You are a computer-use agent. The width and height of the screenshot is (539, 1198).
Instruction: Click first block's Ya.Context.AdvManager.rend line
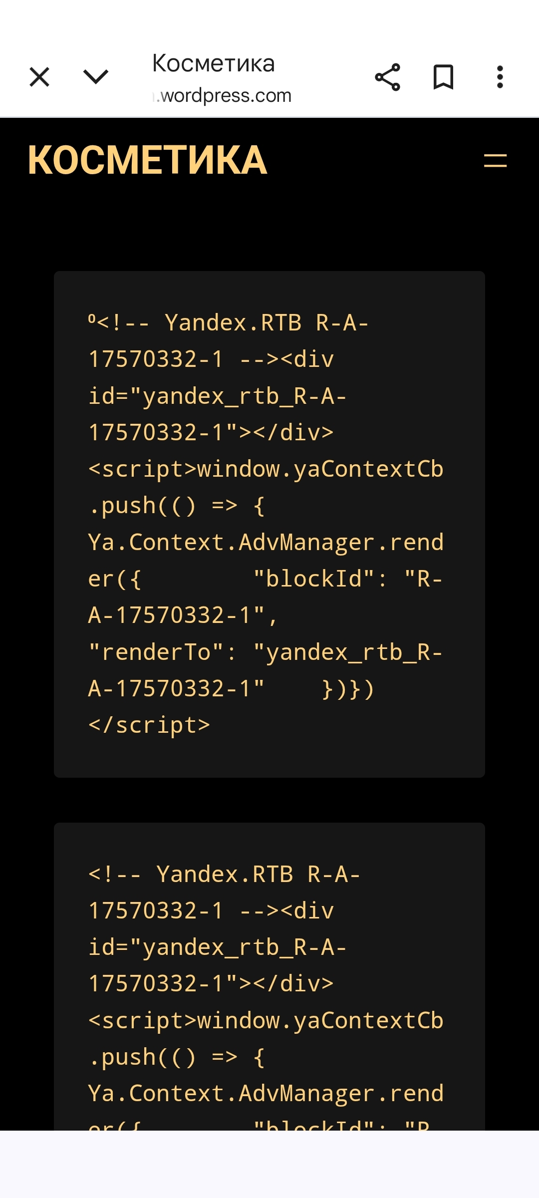pyautogui.click(x=266, y=543)
